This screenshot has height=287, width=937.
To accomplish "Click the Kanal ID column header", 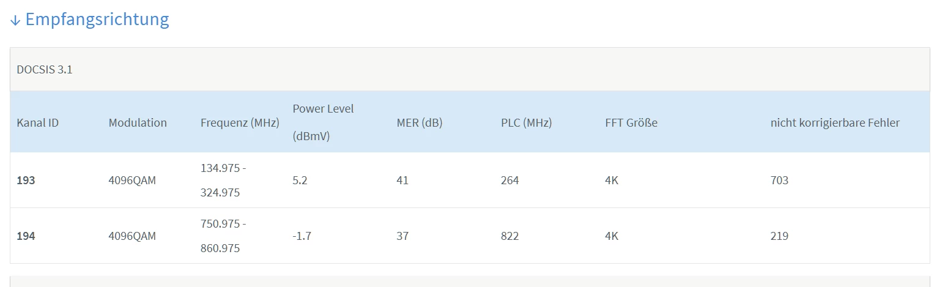I will pyautogui.click(x=38, y=122).
